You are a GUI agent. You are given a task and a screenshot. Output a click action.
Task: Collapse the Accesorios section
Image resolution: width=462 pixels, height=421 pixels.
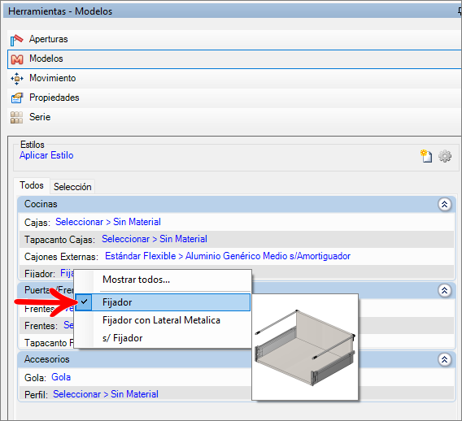tap(444, 359)
